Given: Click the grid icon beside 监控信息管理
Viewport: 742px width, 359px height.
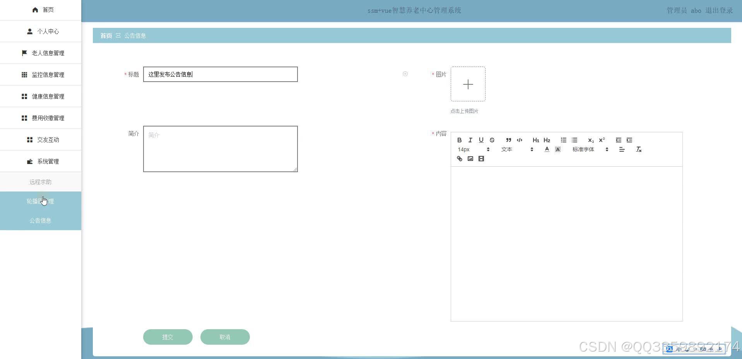Looking at the screenshot, I should tap(24, 75).
